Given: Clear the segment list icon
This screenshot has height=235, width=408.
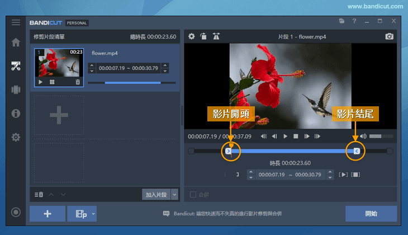Looking at the screenshot, I should click(x=39, y=195).
